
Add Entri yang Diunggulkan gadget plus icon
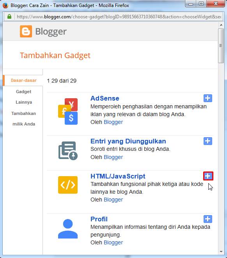point(208,141)
